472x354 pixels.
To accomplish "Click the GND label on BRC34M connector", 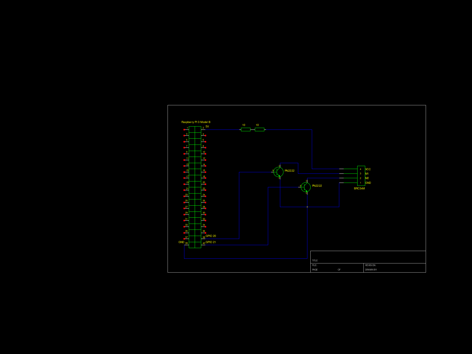I will 368,183.
